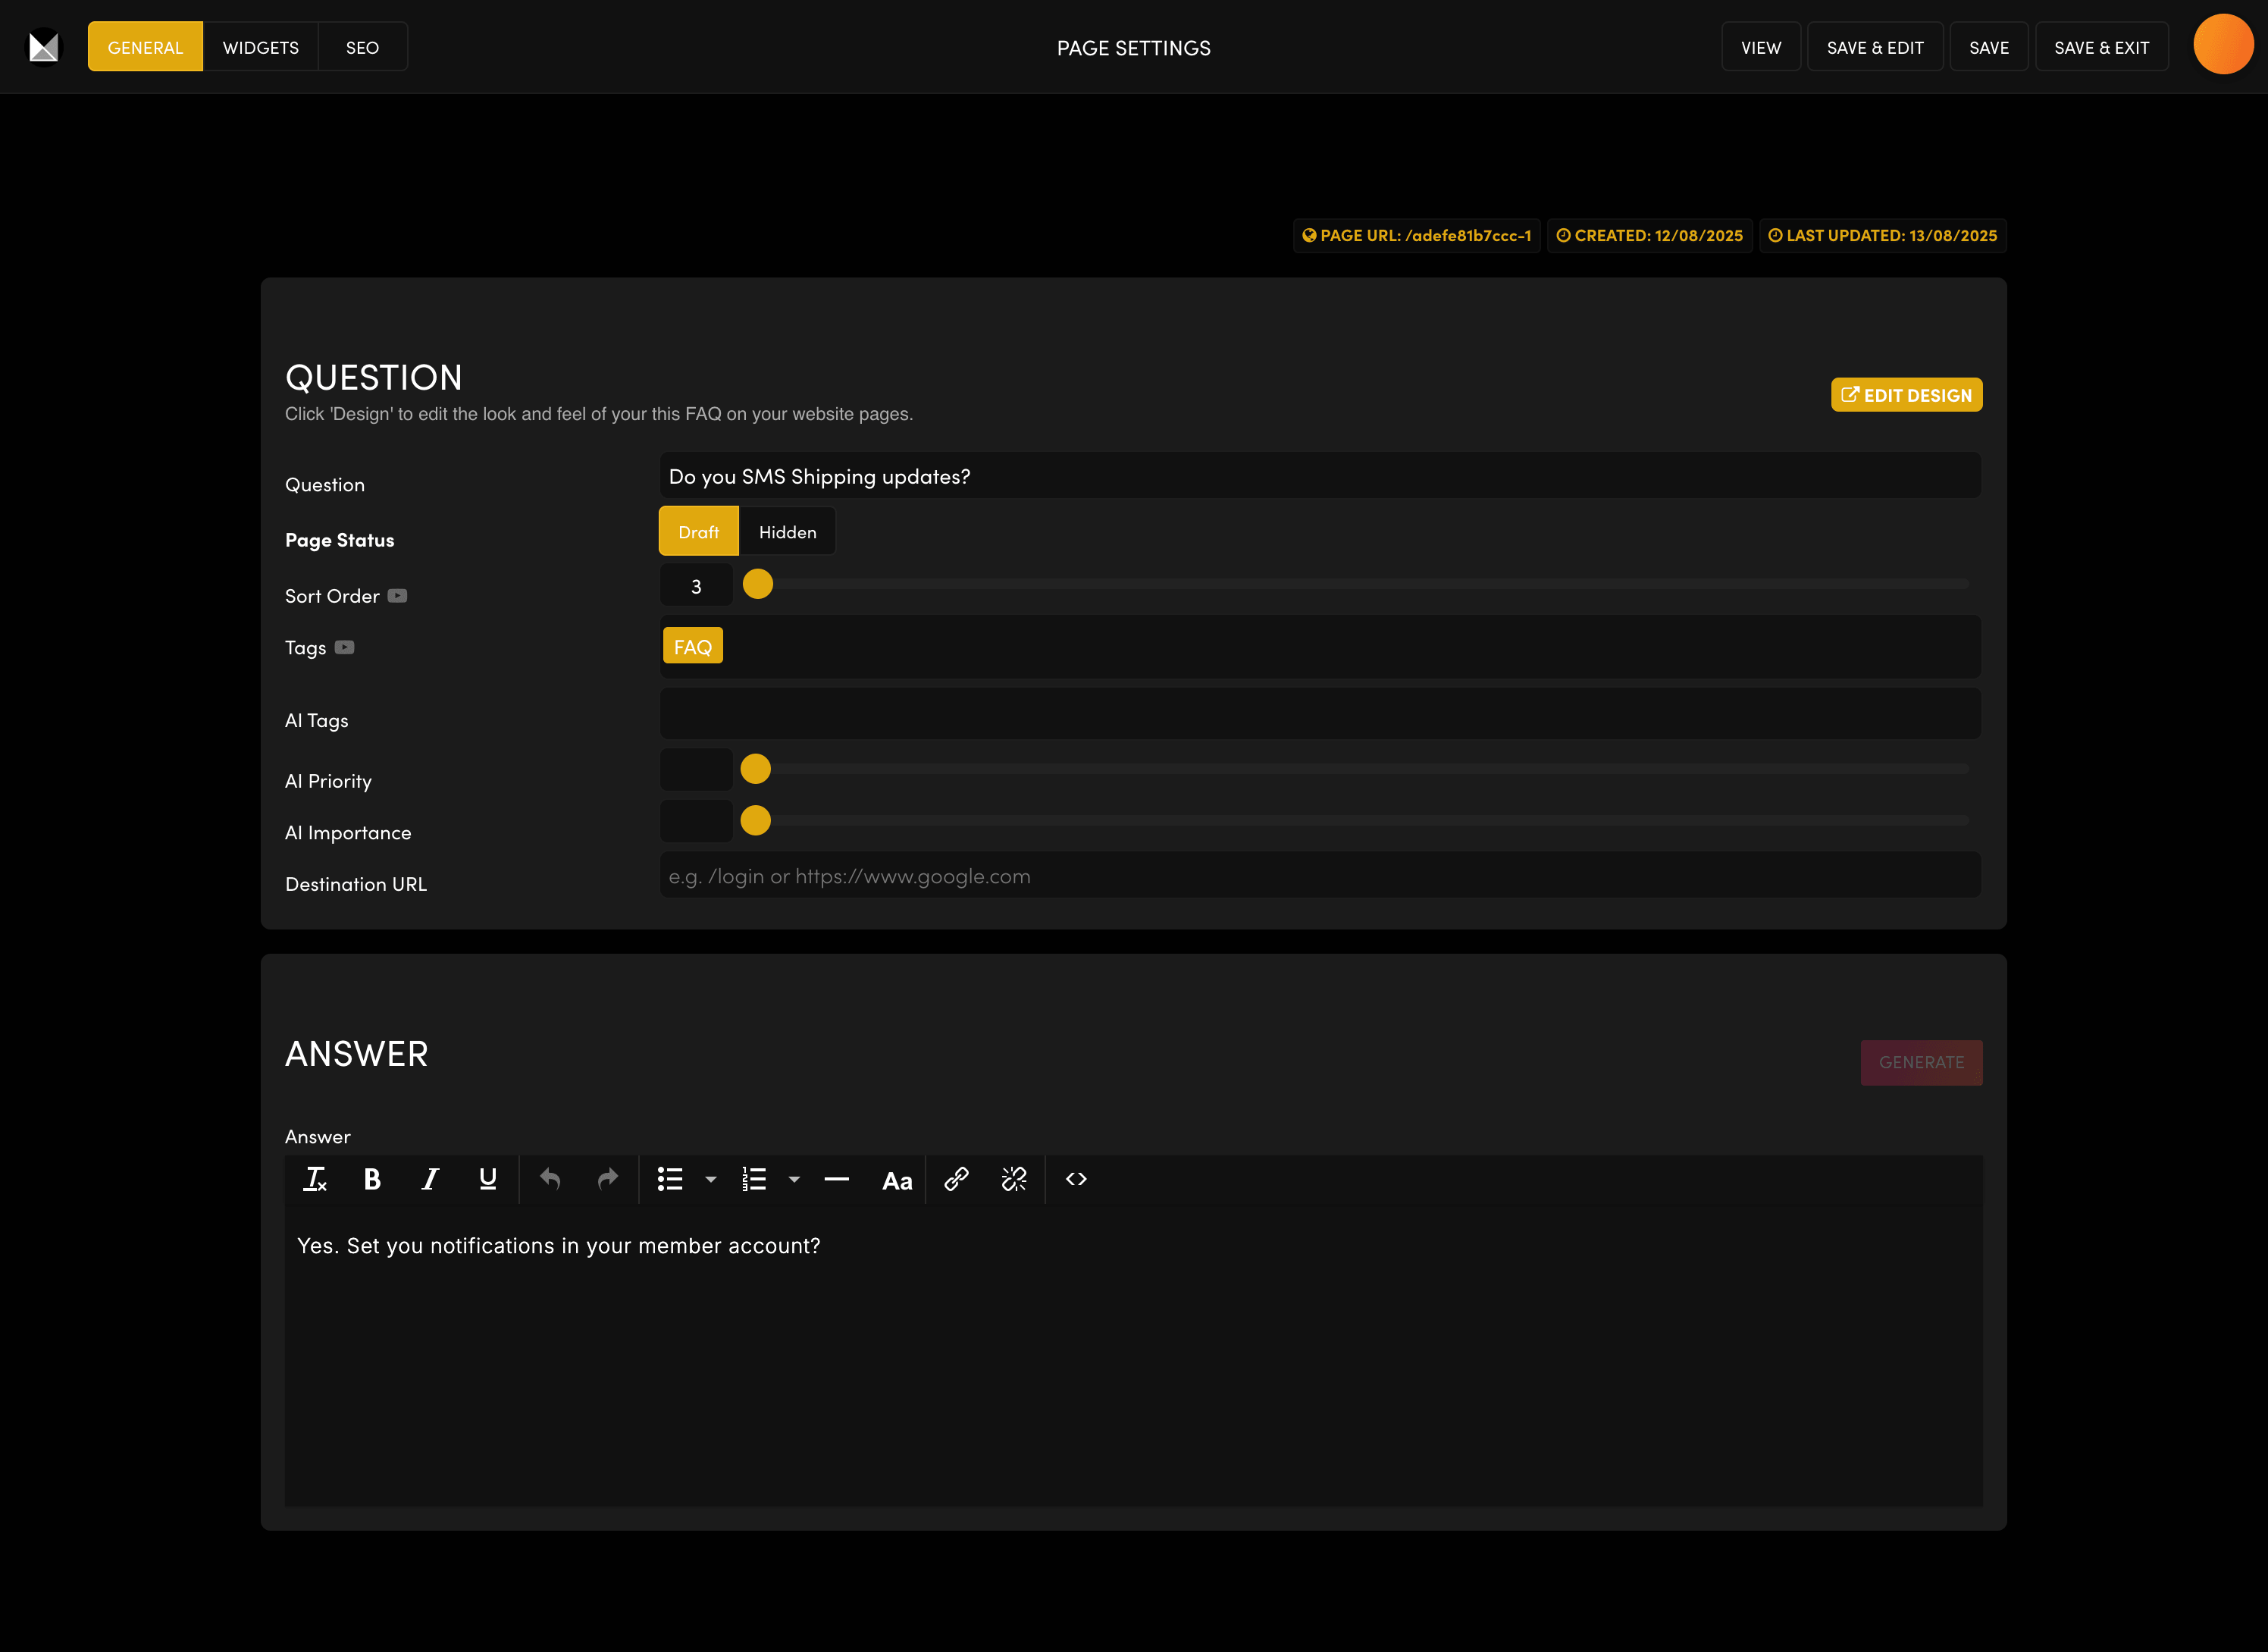Screen dimensions: 2268x1652
Task: Remove link using unlink icon
Action: point(1014,1179)
